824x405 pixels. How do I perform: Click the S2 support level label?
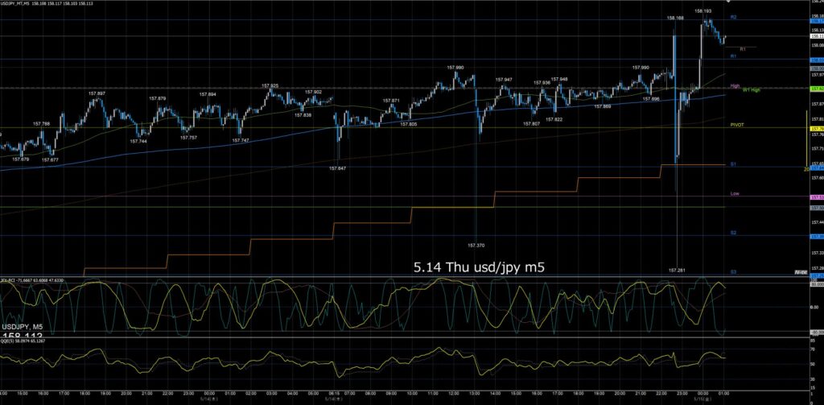733,233
